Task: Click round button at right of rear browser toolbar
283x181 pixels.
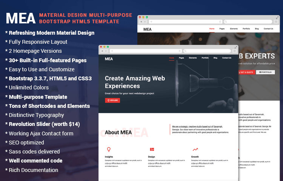Action: (276, 21)
